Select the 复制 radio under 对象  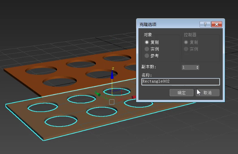coord(147,42)
